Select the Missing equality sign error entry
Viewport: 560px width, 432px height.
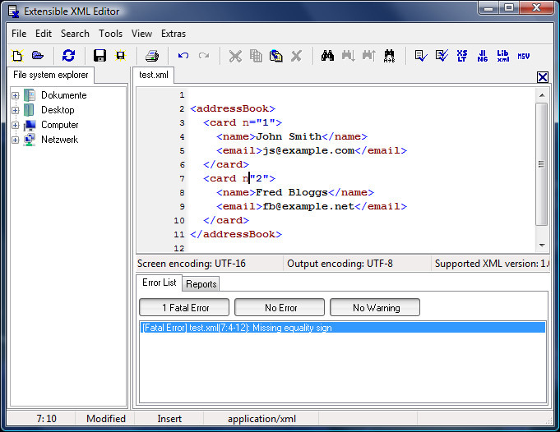(x=237, y=328)
